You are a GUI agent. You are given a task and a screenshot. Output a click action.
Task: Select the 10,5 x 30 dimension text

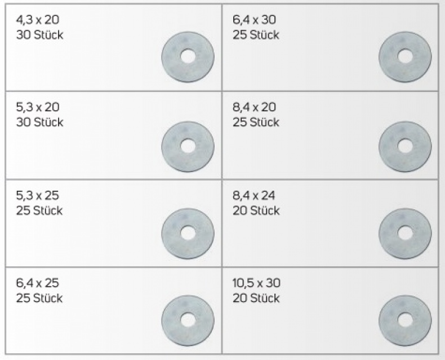(256, 283)
